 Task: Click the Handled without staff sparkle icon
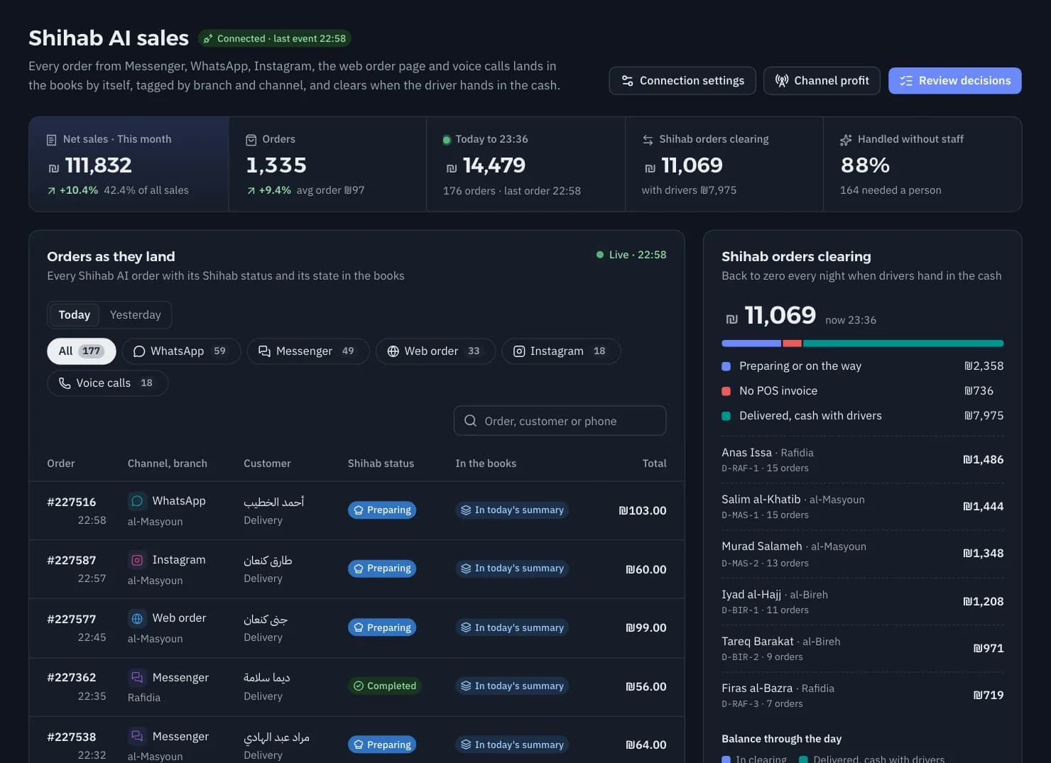click(846, 140)
